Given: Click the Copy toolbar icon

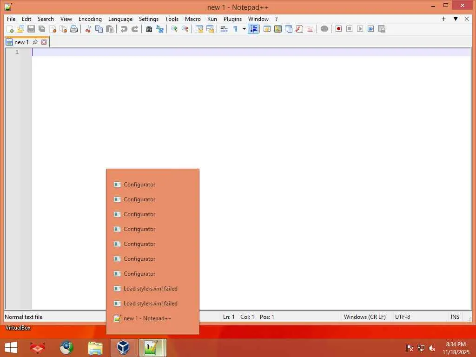Looking at the screenshot, I should 99,29.
